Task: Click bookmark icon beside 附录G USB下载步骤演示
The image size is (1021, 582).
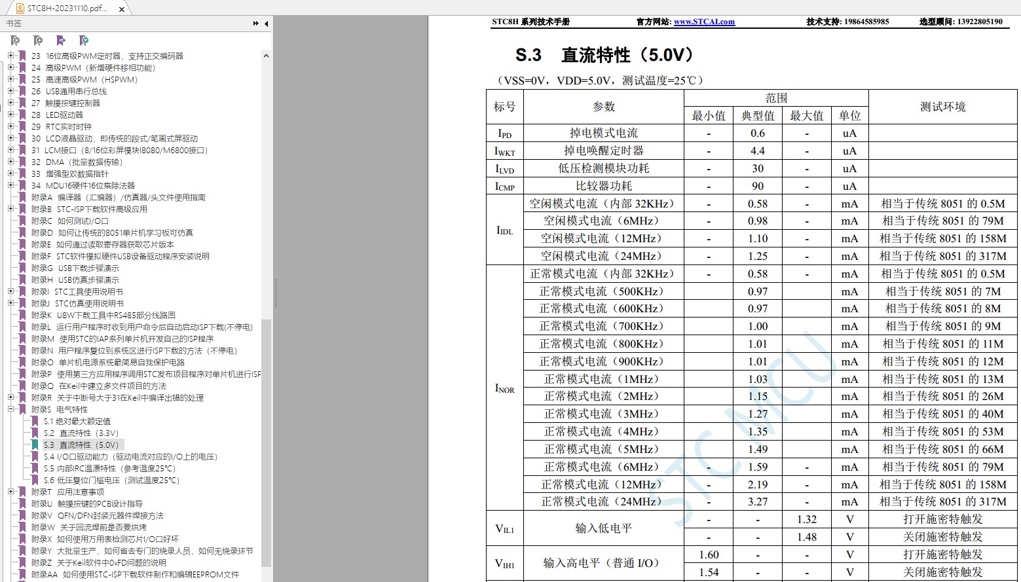Action: [22, 268]
